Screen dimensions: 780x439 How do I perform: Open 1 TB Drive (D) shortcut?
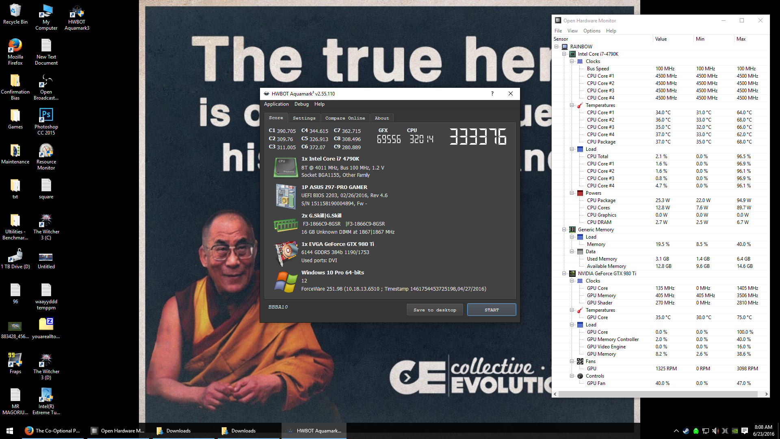pos(15,259)
